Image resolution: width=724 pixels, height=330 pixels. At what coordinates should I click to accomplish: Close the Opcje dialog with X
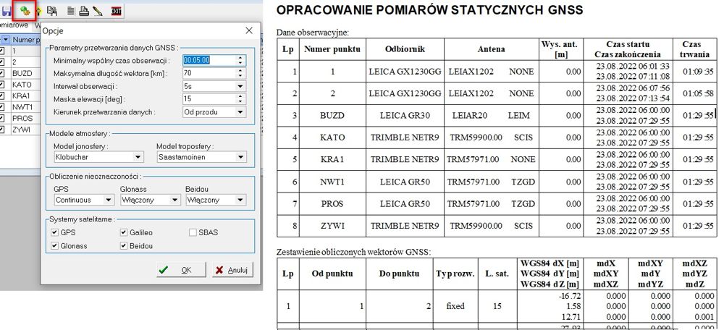249,30
